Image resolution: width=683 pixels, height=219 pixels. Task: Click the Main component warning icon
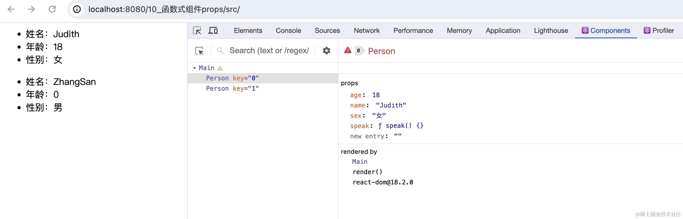[220, 68]
